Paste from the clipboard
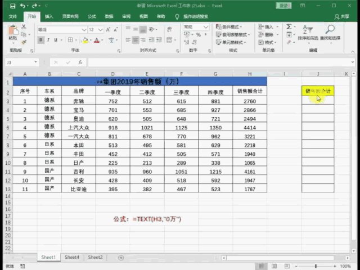 13,33
